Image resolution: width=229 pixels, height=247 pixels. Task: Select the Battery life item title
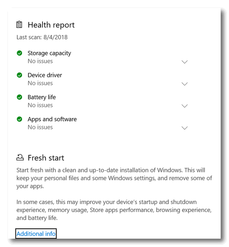[x=42, y=97]
